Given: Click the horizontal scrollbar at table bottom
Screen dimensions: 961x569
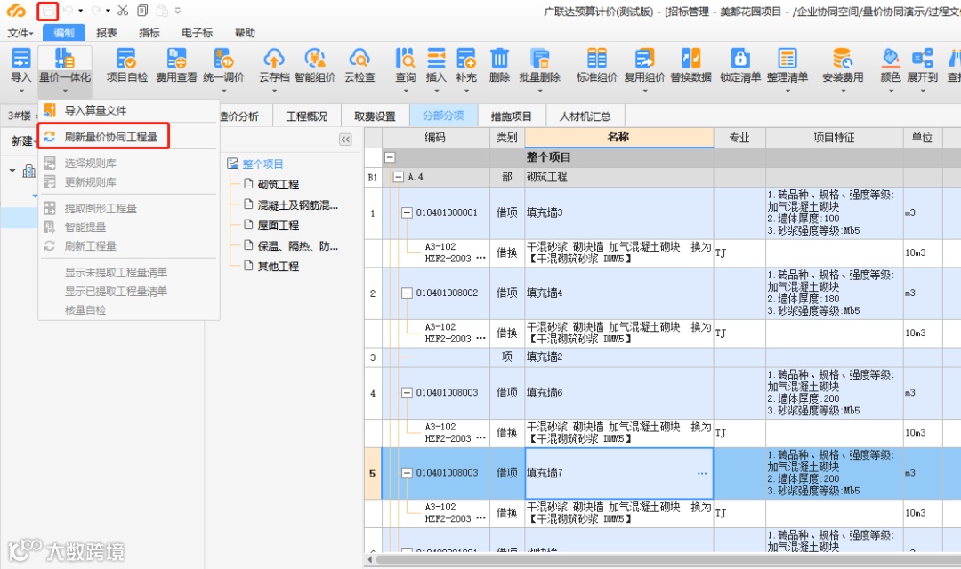Looking at the screenshot, I should click(666, 559).
